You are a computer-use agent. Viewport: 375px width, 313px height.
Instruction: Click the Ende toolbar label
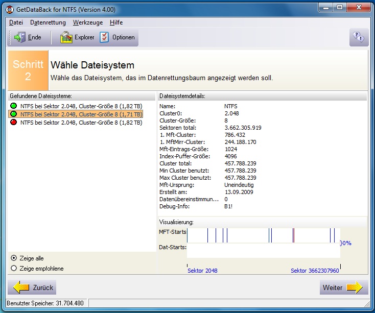coord(34,37)
